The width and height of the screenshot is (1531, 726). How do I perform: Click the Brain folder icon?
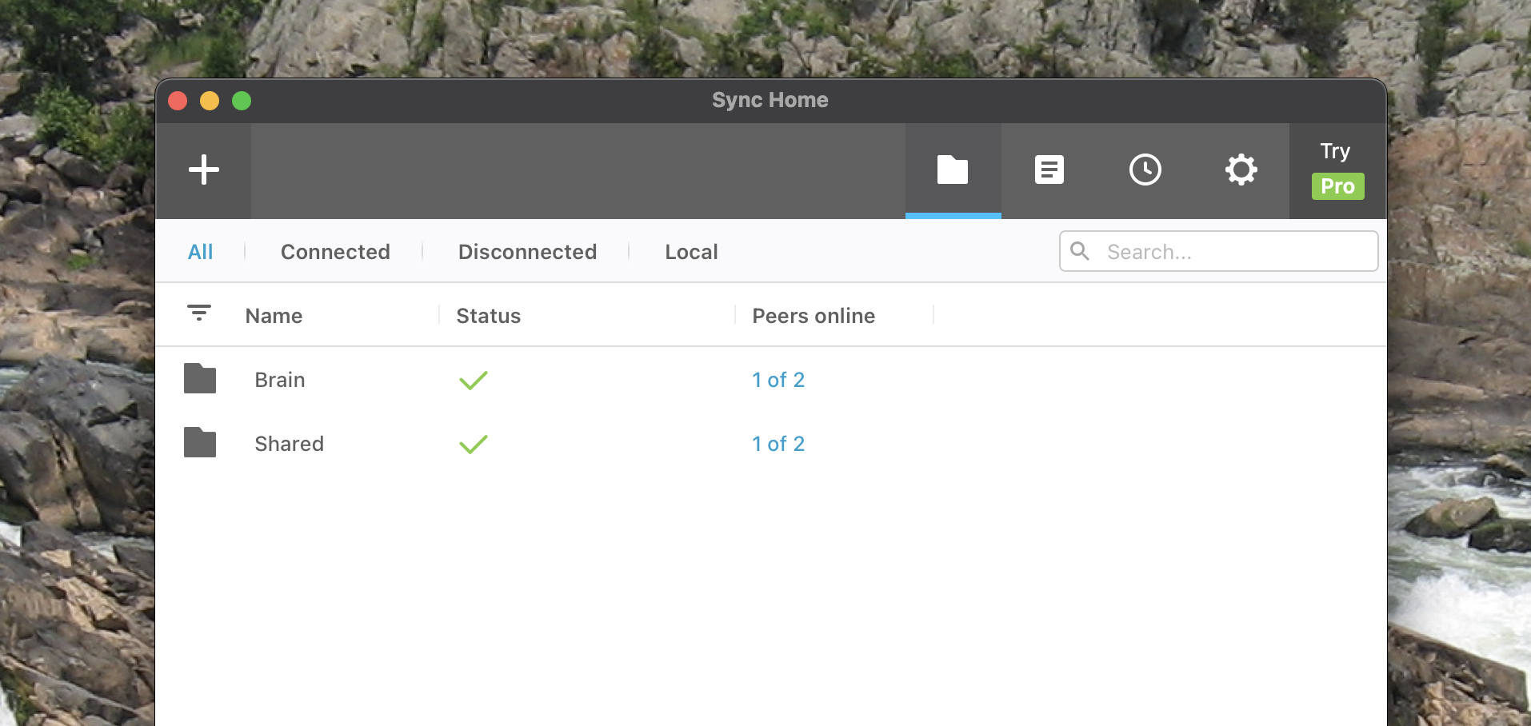click(x=200, y=379)
